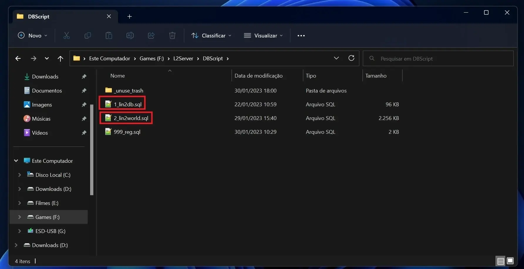Viewport: 524px width, 269px height.
Task: Click pin icon beside Músicas
Action: pos(84,119)
